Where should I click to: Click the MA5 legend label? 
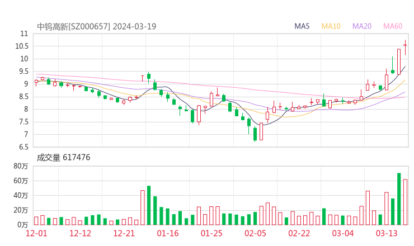point(302,26)
